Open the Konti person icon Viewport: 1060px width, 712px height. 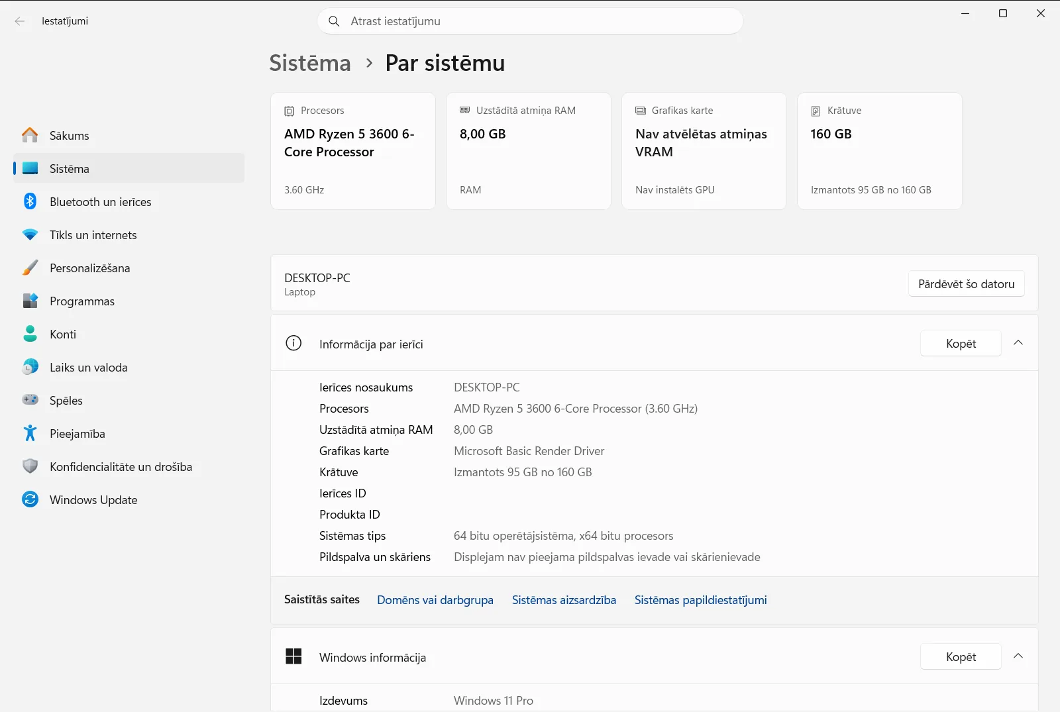coord(30,334)
